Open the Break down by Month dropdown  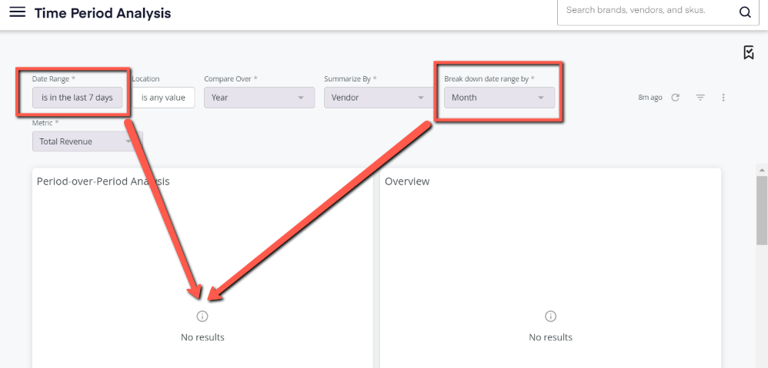499,98
